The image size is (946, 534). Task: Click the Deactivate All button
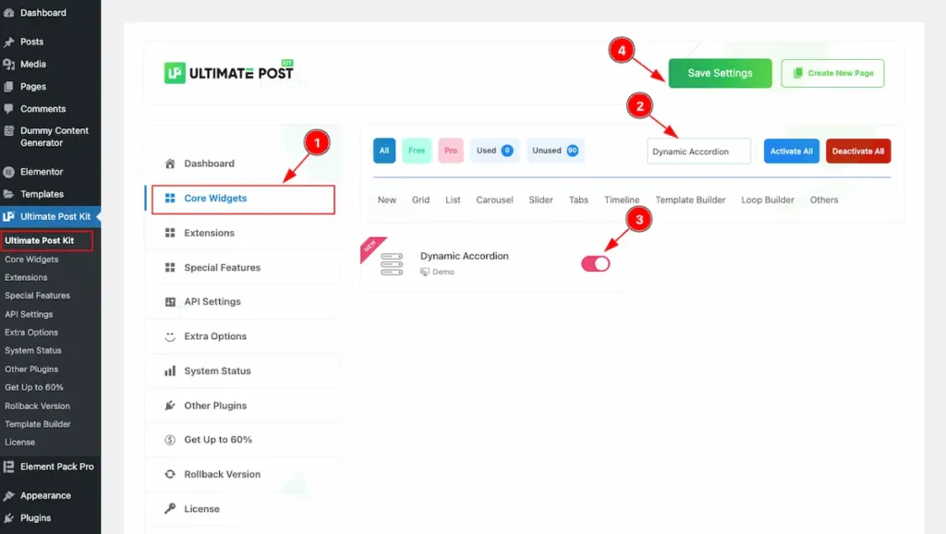pyautogui.click(x=858, y=152)
